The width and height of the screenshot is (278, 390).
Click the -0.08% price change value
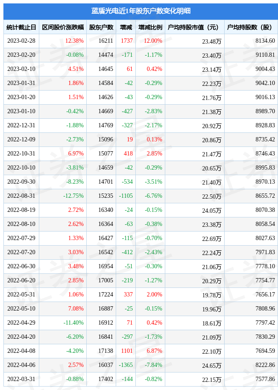pos(75,55)
